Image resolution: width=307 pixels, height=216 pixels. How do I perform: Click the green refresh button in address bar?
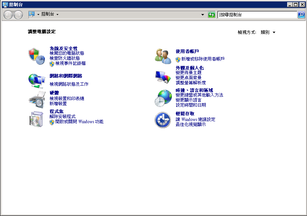click(212, 15)
